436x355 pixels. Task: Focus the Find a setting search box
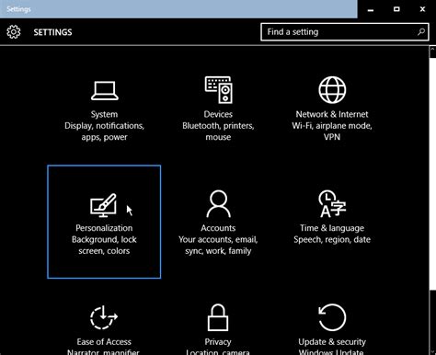[345, 32]
